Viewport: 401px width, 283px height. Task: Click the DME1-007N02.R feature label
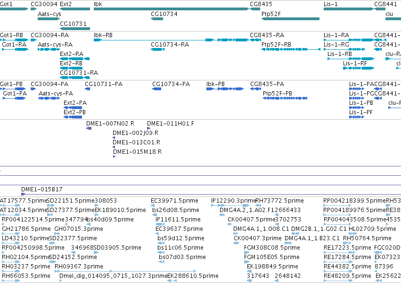(x=110, y=124)
